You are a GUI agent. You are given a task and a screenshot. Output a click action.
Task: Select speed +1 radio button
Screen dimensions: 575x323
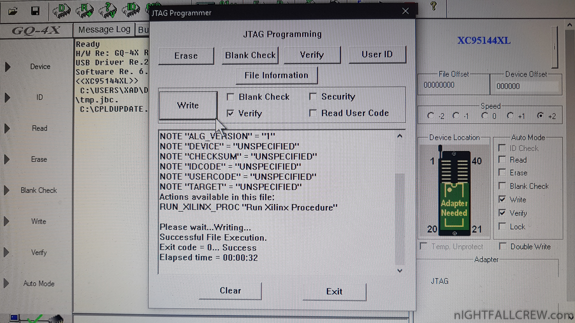pos(510,116)
